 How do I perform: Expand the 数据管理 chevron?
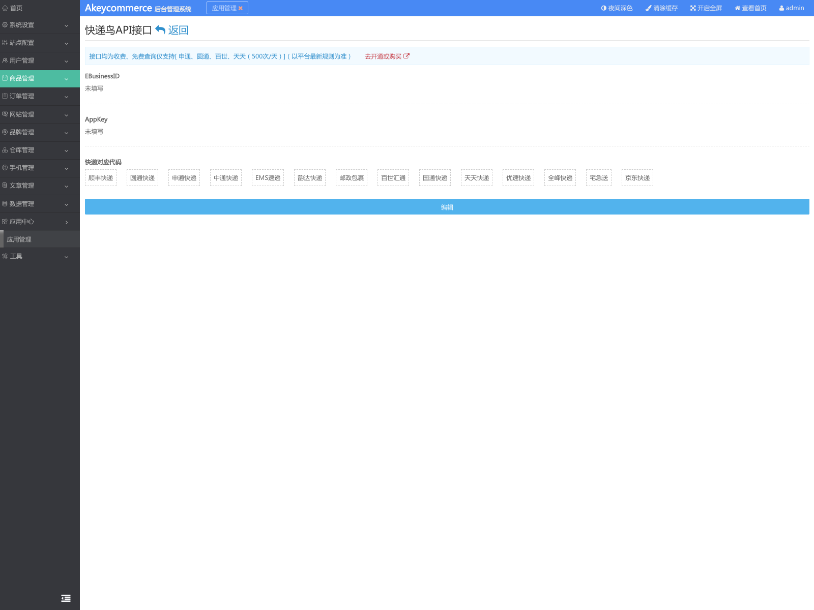click(67, 204)
